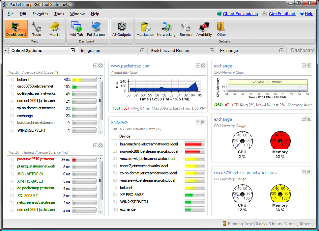The image size is (319, 231).
Task: Close the cisco3750 CPU/Memory Gauge gadget
Action: point(309,172)
